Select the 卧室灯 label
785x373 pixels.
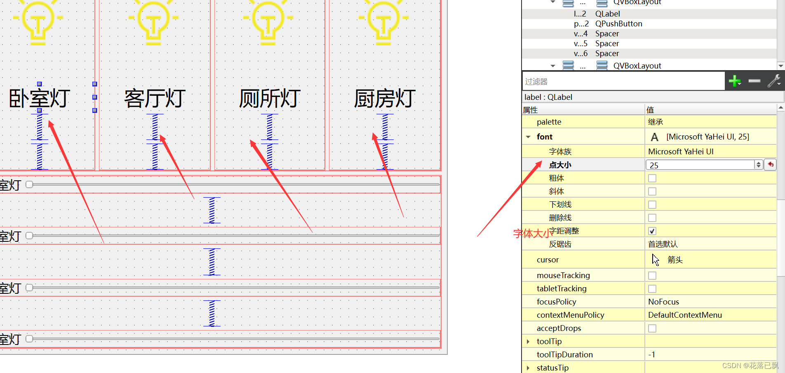(40, 98)
